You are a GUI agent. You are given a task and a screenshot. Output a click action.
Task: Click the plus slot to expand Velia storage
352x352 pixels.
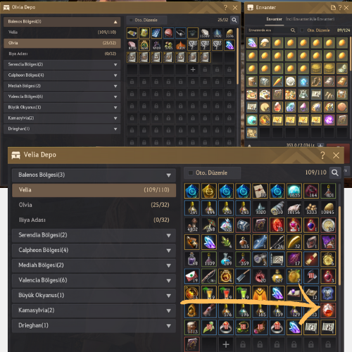[226, 344]
